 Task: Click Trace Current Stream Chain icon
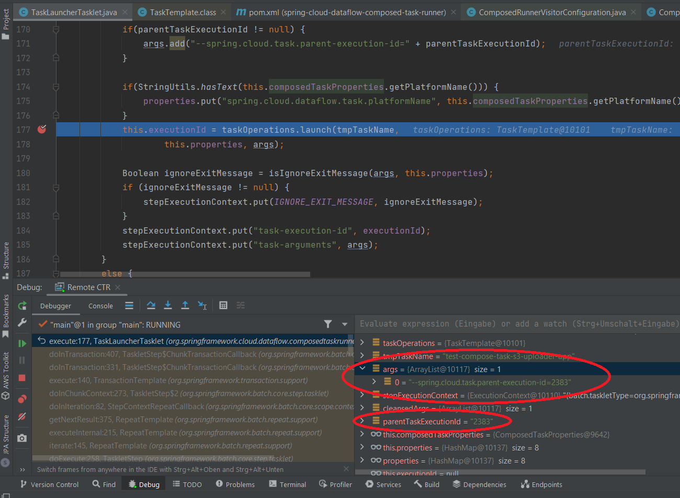coord(241,305)
